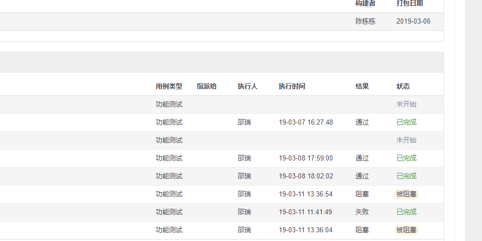Click execution time 19-03-07 16:27:48
The height and width of the screenshot is (241, 482).
point(306,122)
